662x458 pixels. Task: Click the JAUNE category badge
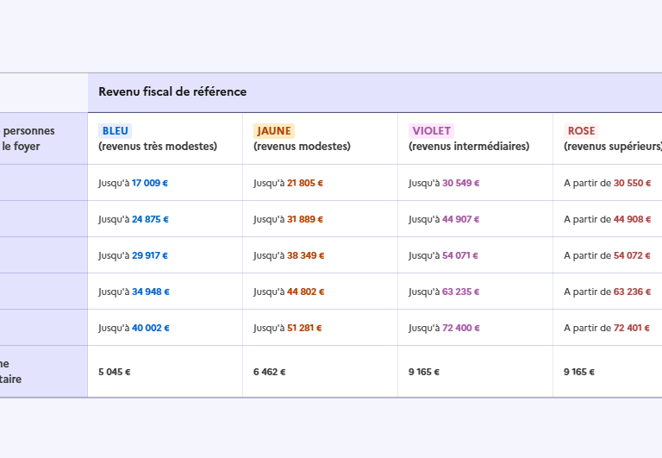pos(273,131)
